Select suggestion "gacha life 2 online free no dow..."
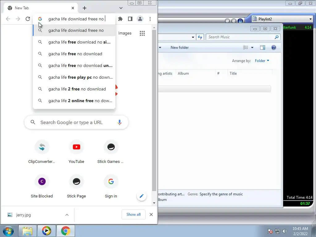This screenshot has height=237, width=316. 74,101
